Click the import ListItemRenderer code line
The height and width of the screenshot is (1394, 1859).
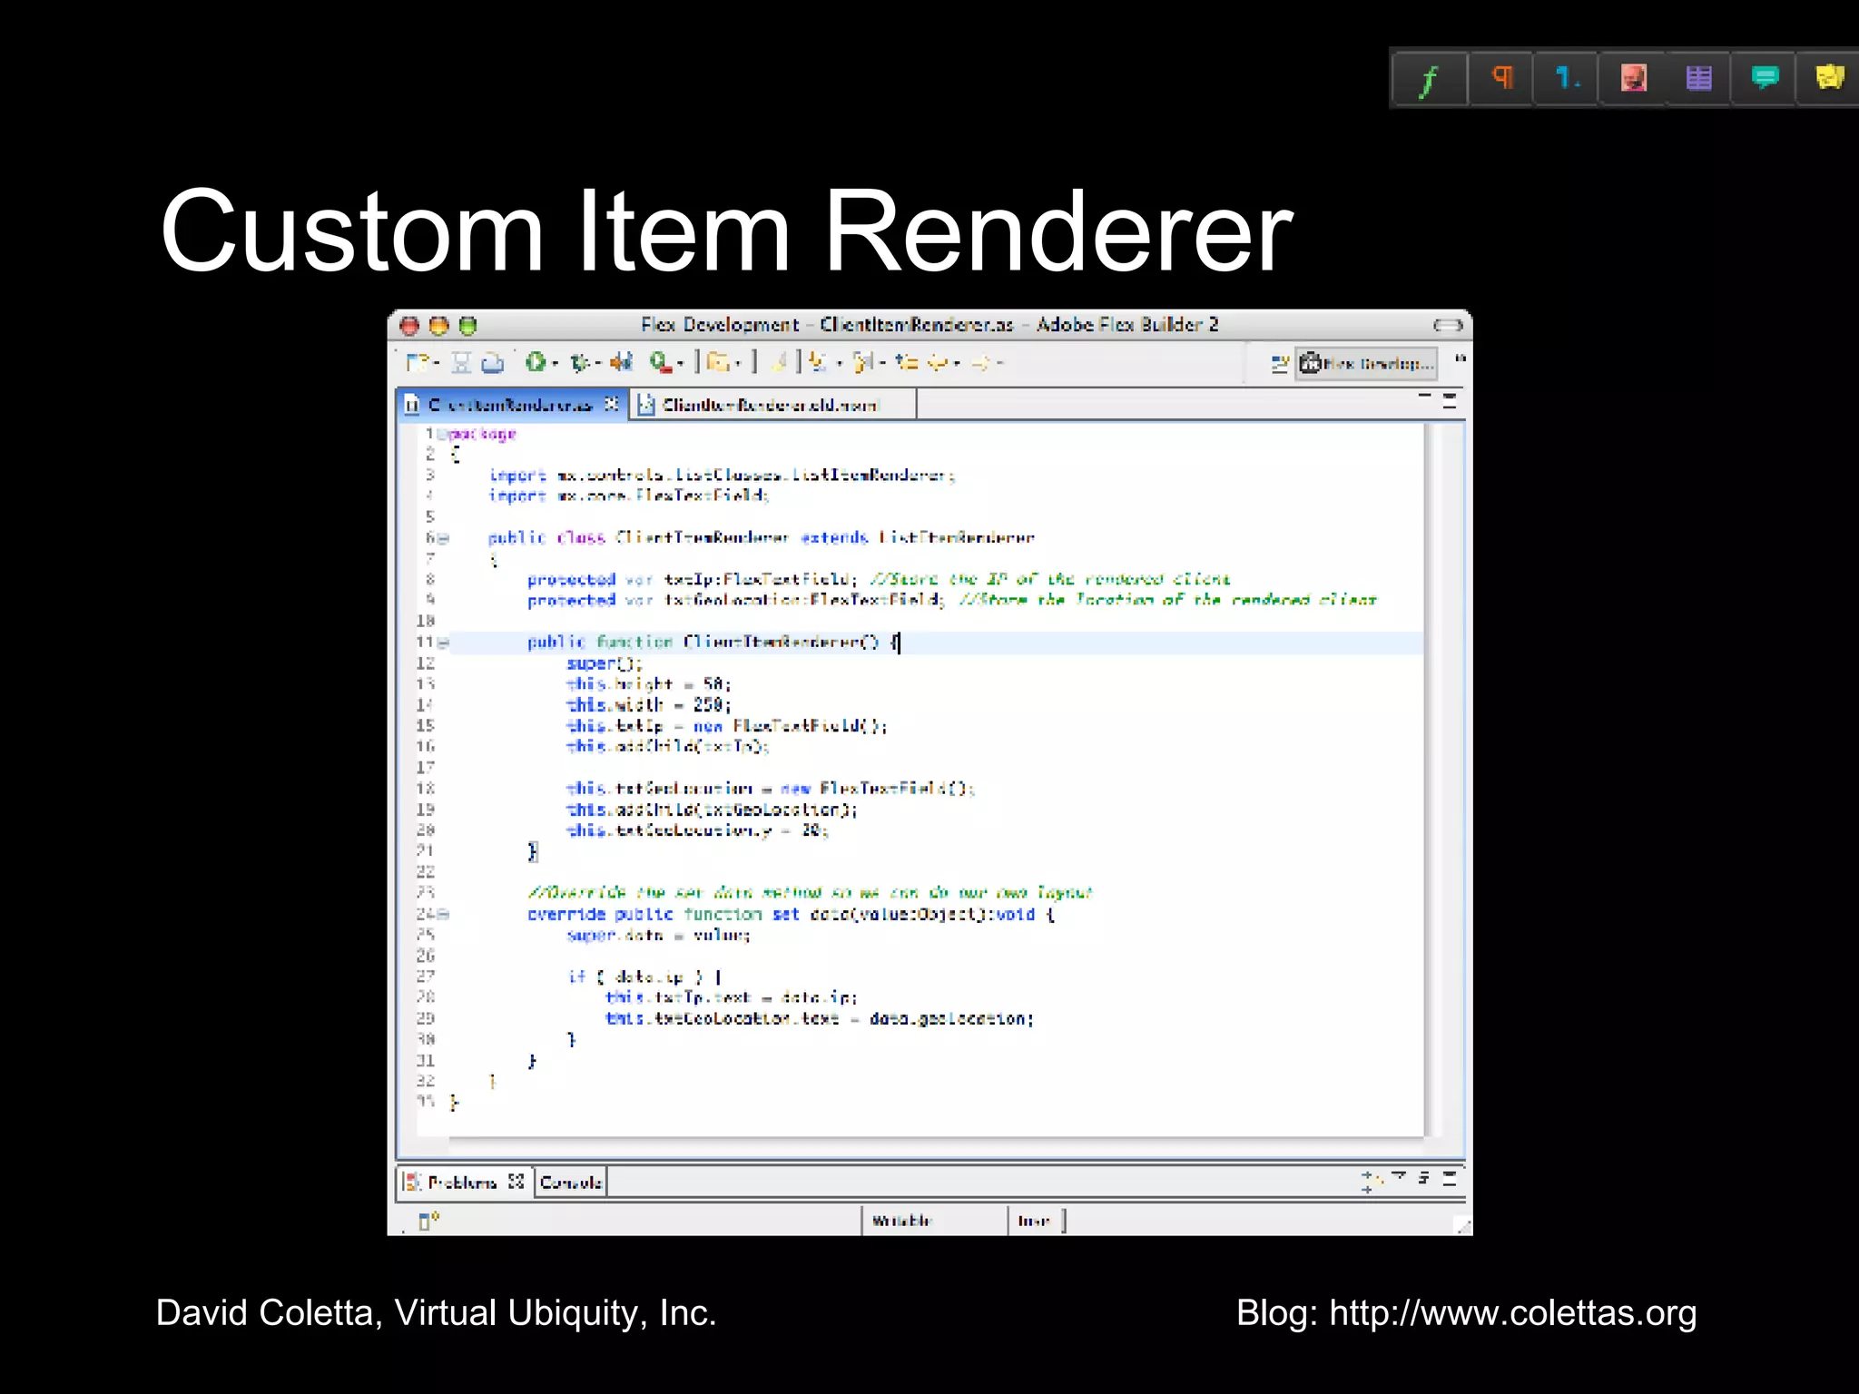coord(723,475)
